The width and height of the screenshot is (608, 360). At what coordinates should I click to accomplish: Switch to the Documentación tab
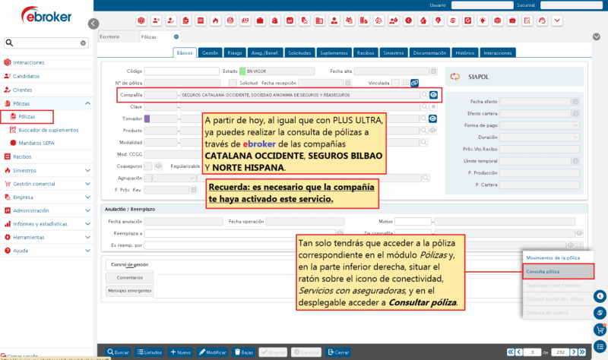[429, 52]
